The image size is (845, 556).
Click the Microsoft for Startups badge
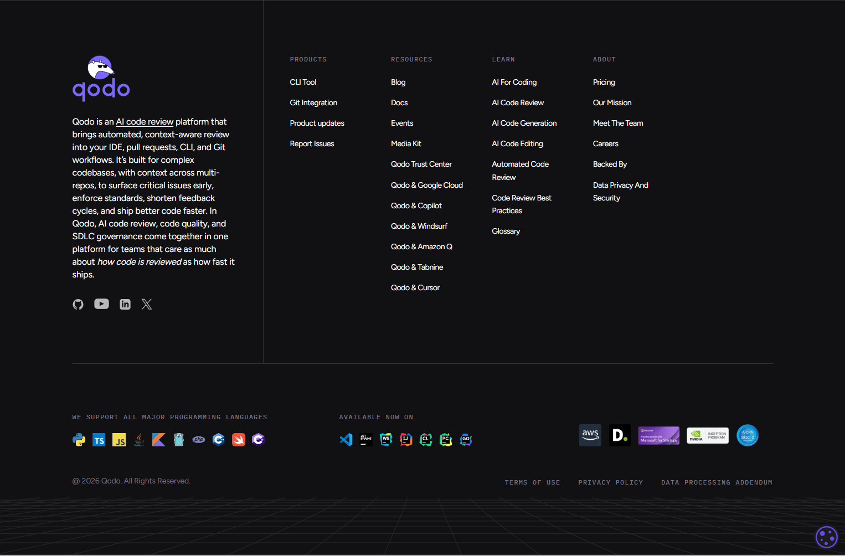[x=659, y=435]
